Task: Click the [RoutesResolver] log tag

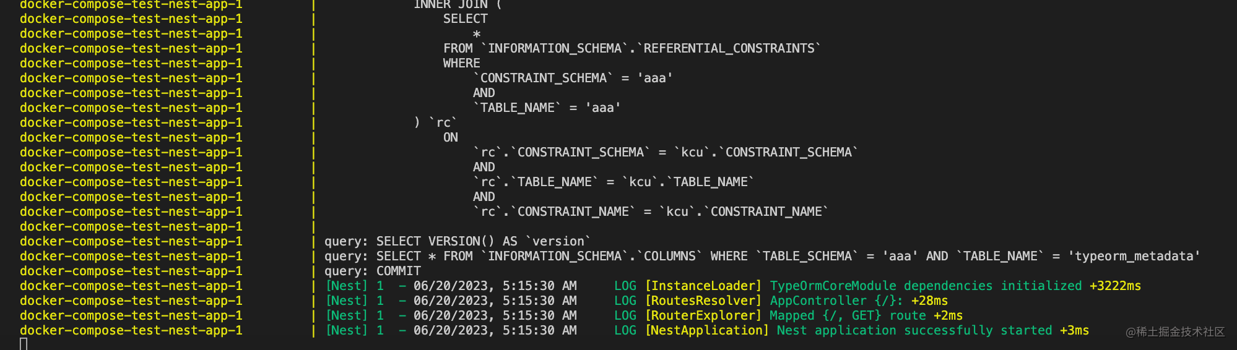Action: pyautogui.click(x=703, y=301)
